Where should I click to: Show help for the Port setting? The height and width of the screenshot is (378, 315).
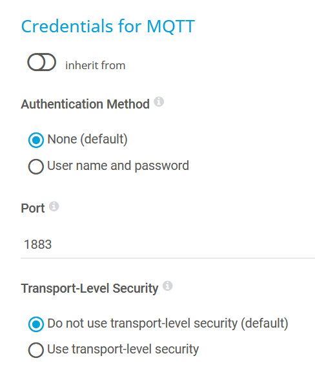coord(54,206)
